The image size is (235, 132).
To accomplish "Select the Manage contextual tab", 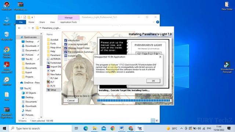I will [69, 18].
